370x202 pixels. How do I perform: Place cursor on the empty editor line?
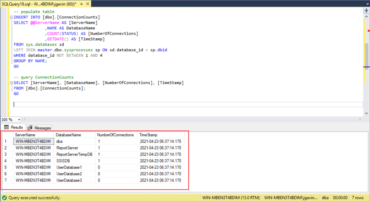coord(188,104)
